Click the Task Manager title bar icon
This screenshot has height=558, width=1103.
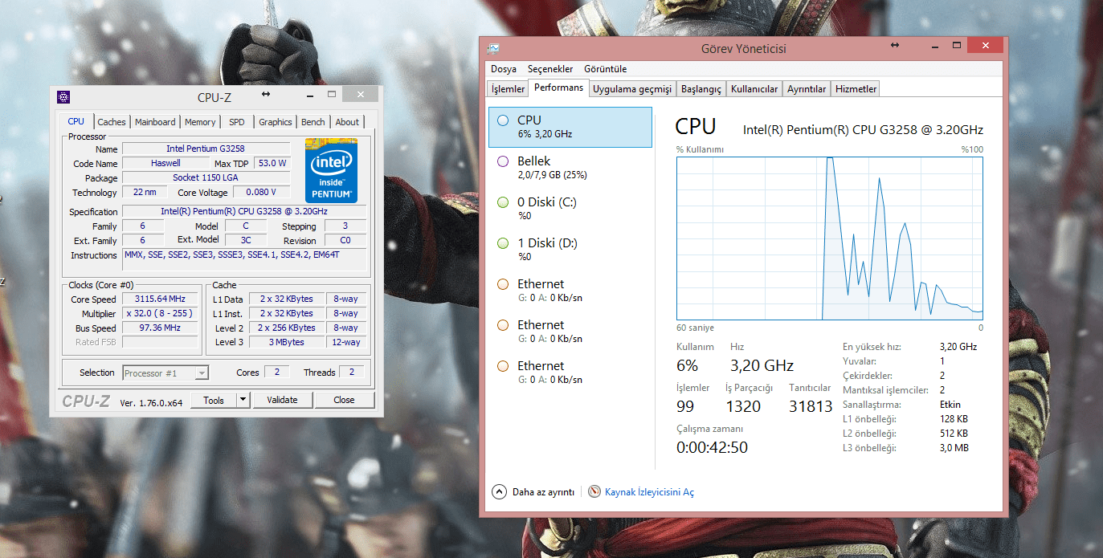click(x=493, y=48)
